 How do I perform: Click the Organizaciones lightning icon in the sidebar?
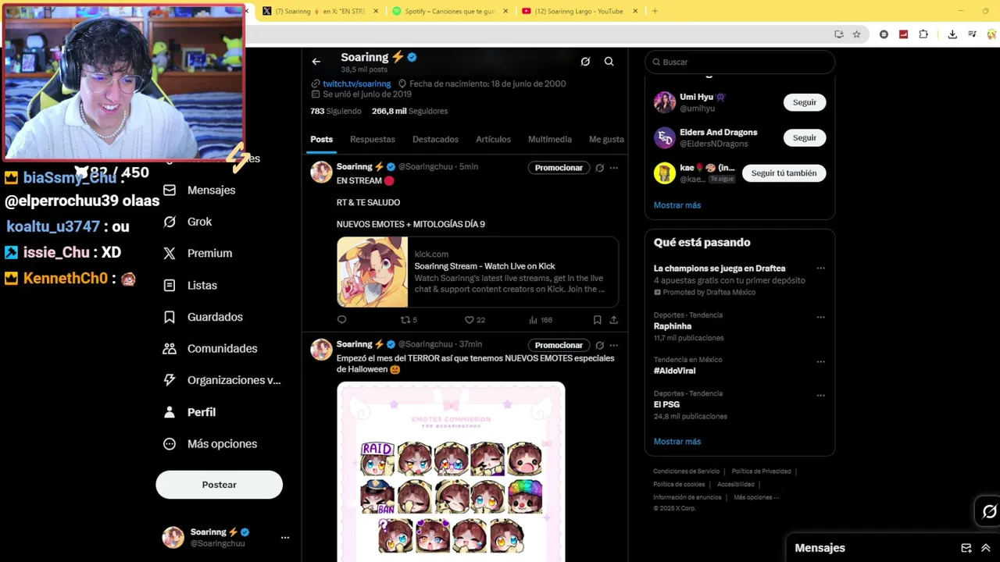point(170,380)
